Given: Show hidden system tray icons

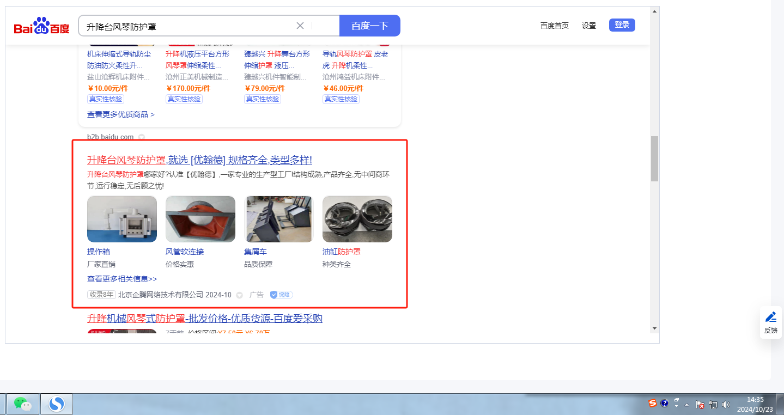Looking at the screenshot, I should coord(686,405).
